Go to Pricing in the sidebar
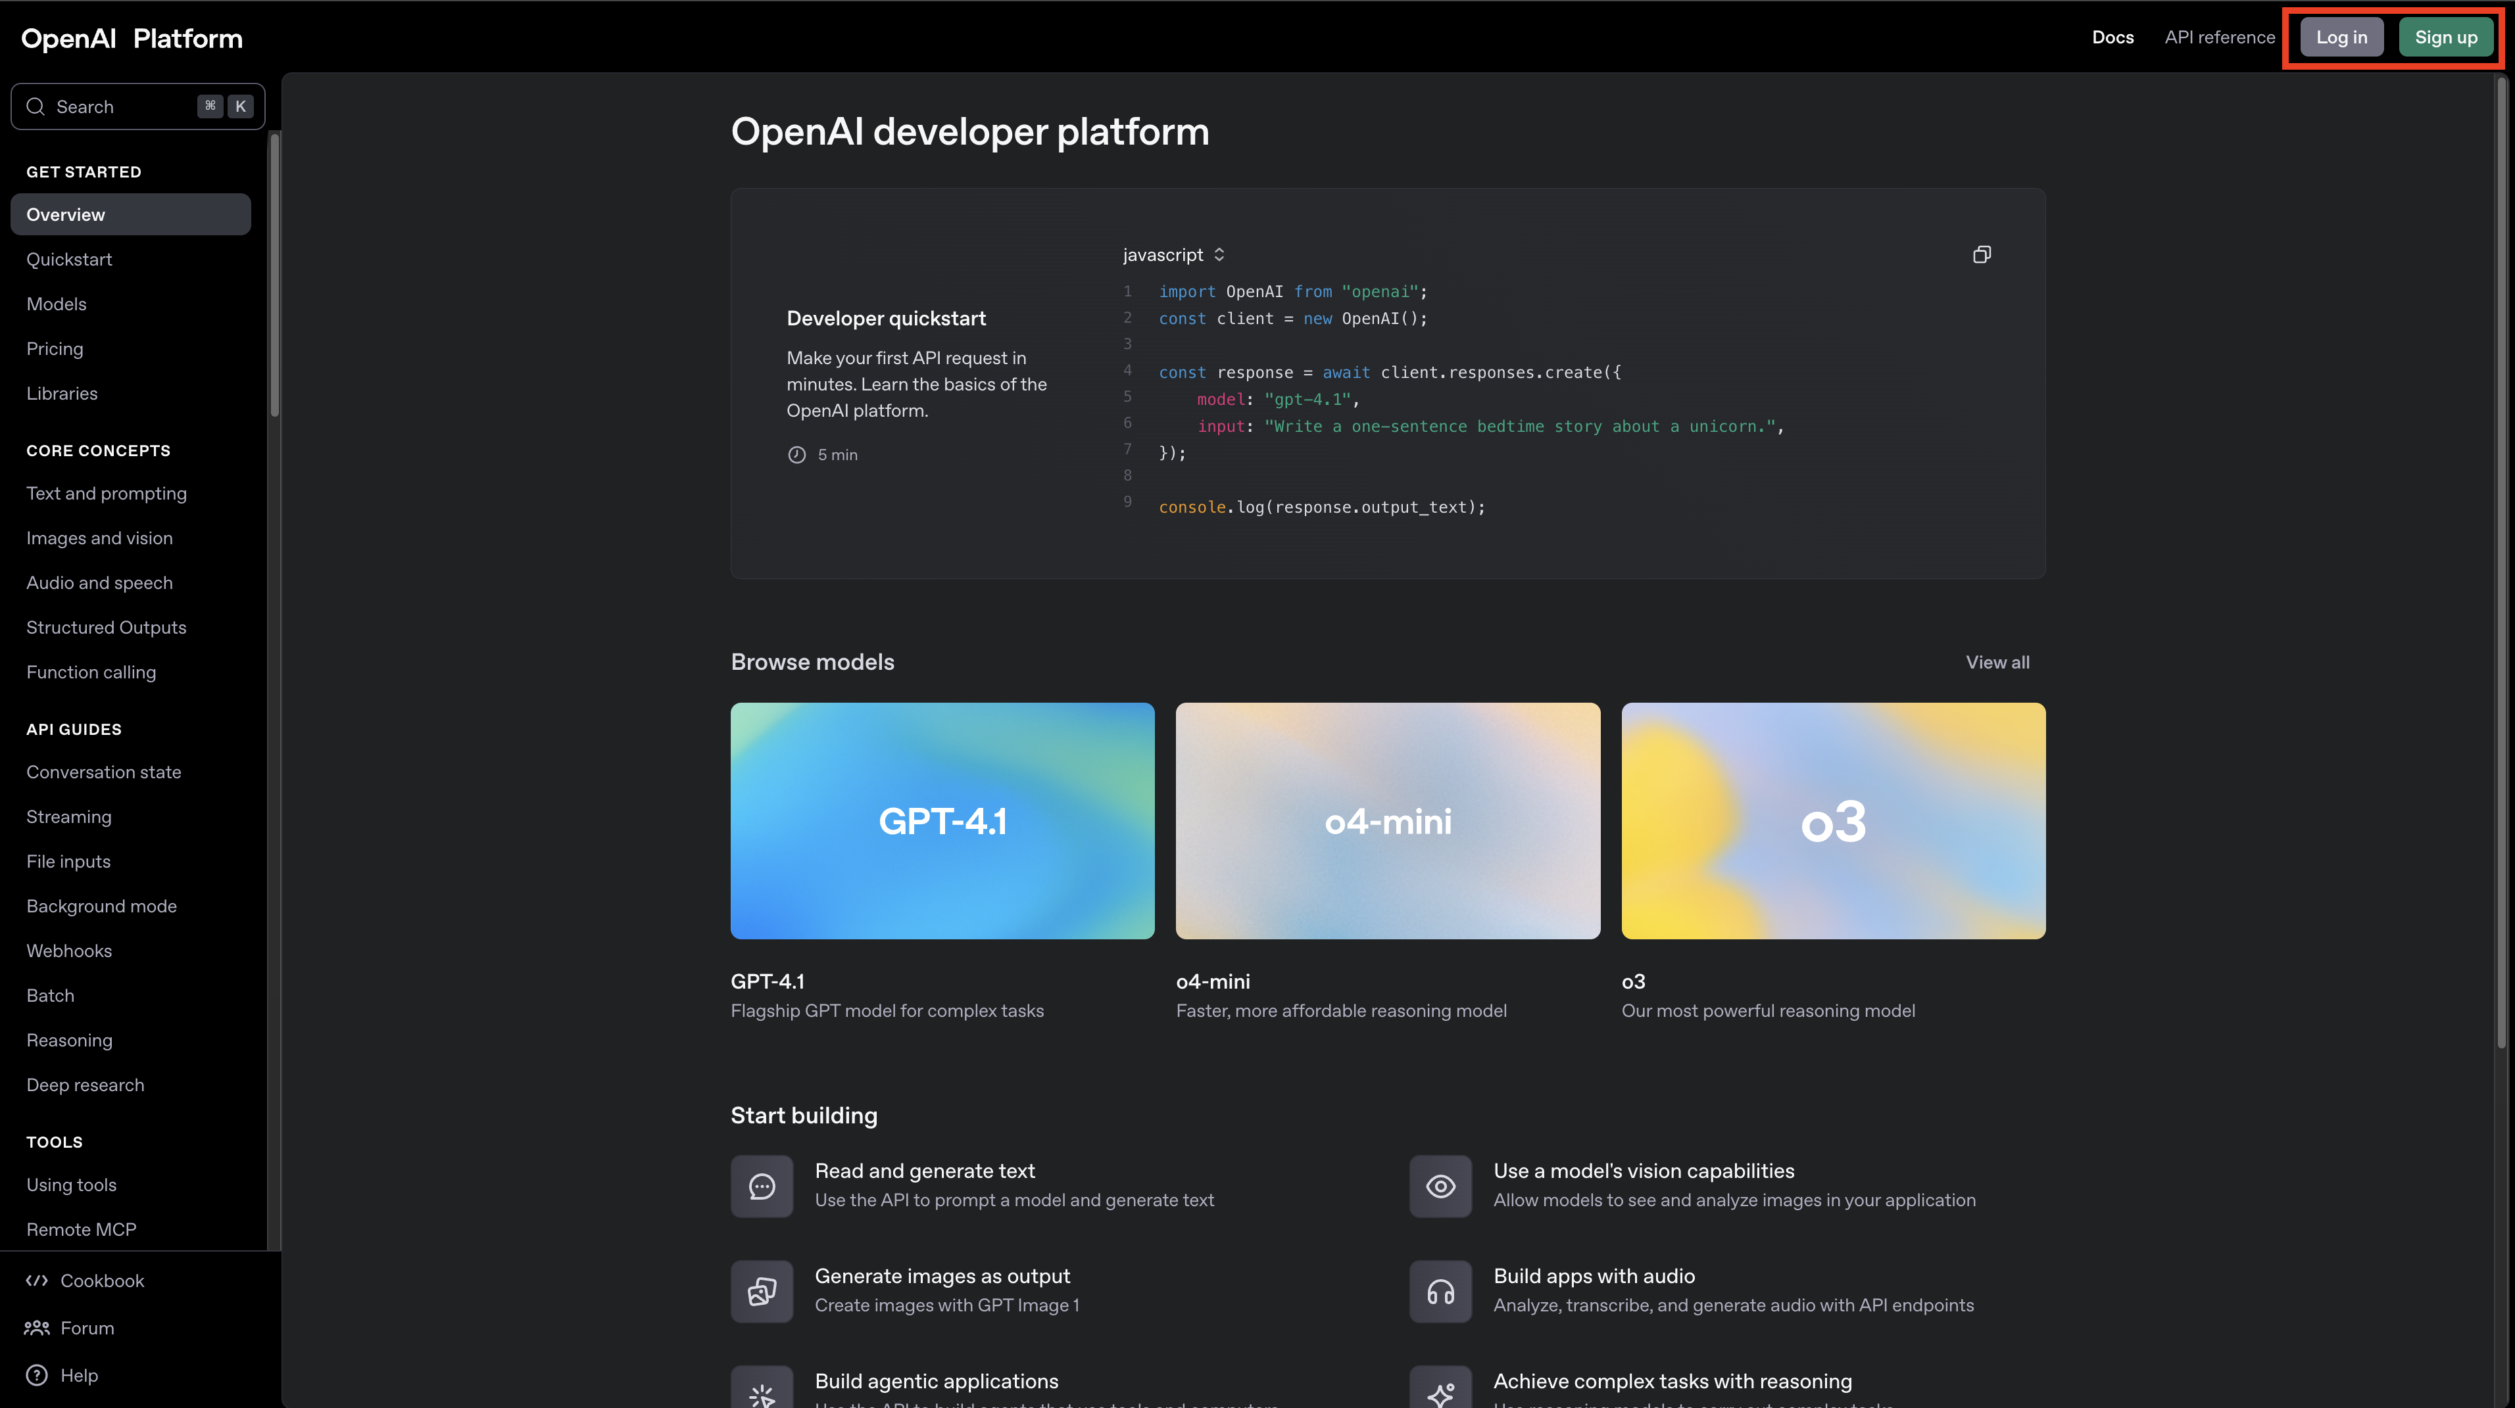 pos(55,348)
